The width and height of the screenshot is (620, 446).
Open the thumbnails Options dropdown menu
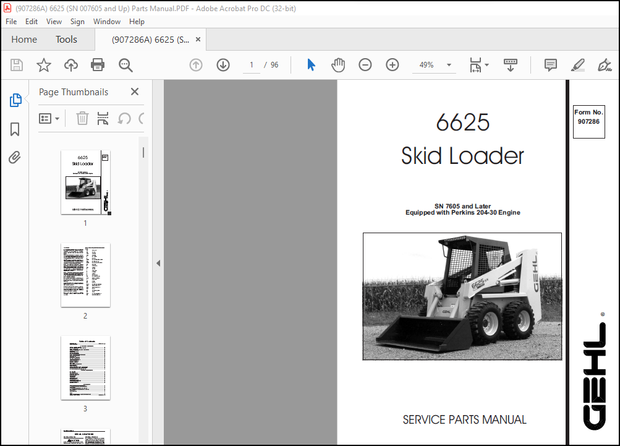(49, 118)
